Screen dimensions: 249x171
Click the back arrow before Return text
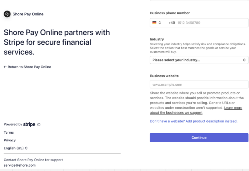(5, 67)
